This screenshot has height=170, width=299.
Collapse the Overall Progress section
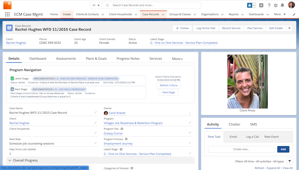coord(10,160)
